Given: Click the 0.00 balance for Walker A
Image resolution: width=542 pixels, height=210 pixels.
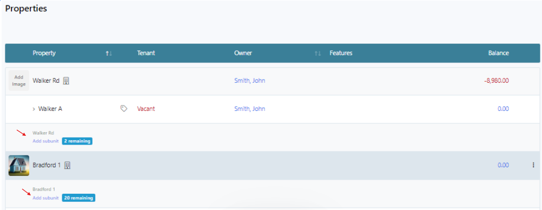Looking at the screenshot, I should (503, 109).
